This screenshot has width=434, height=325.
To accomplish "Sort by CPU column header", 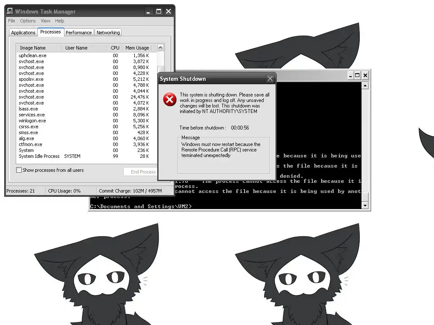I will pos(114,48).
